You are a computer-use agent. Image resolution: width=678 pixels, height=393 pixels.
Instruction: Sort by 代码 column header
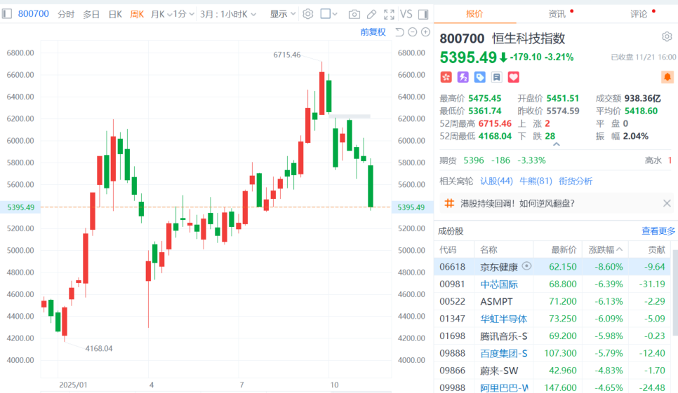click(x=448, y=249)
